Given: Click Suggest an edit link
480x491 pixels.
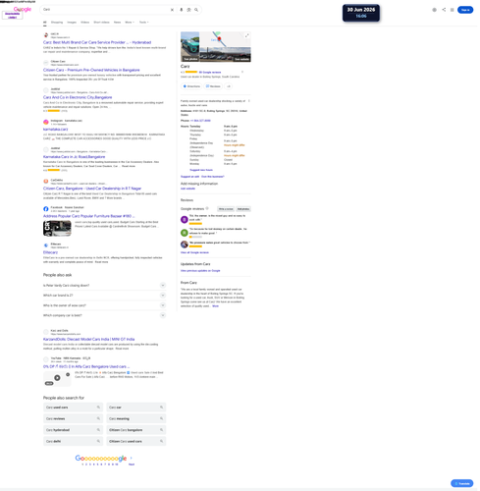Looking at the screenshot, I should (x=189, y=177).
